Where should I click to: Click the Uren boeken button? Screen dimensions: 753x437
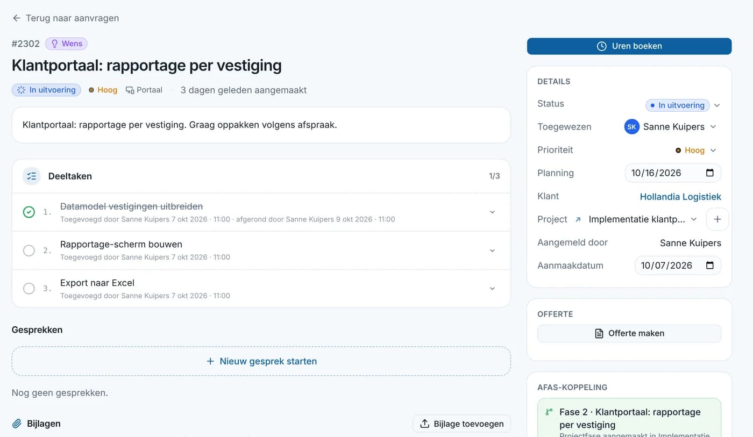click(x=629, y=46)
